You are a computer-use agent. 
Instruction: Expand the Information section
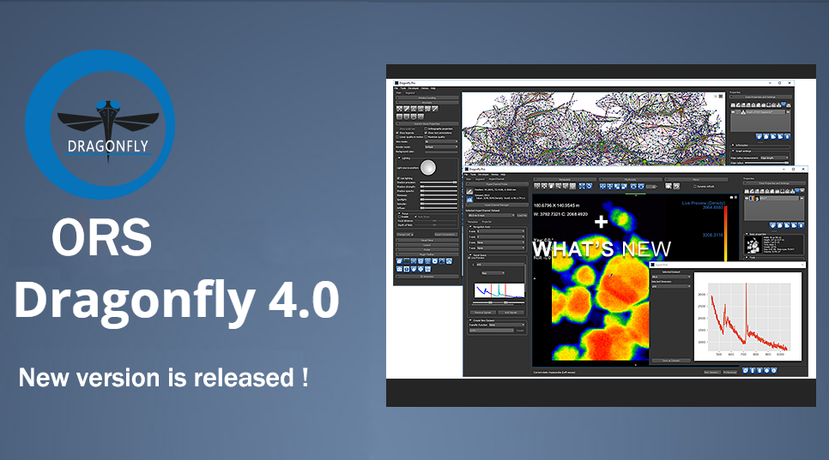pos(741,145)
